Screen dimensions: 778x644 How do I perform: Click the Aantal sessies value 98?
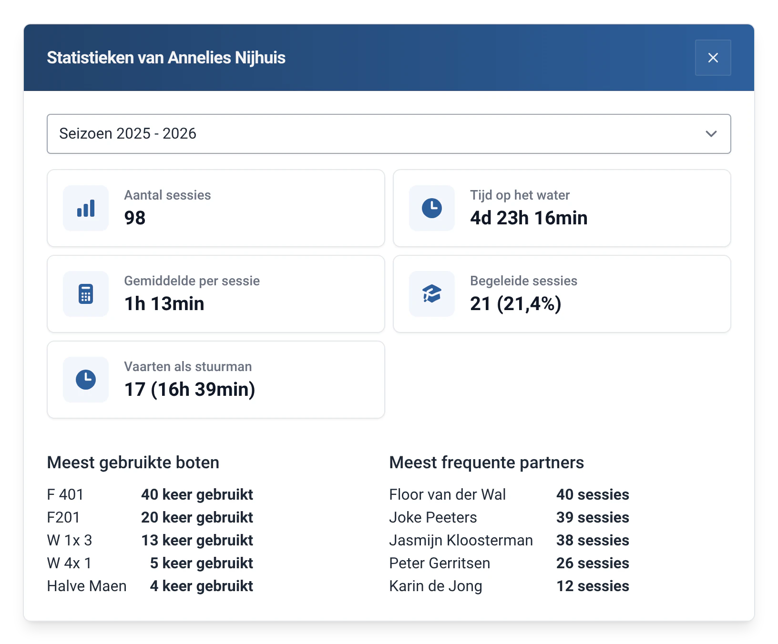pos(135,218)
